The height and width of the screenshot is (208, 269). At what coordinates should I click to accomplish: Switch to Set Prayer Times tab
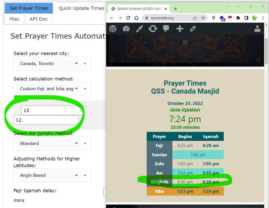click(29, 8)
